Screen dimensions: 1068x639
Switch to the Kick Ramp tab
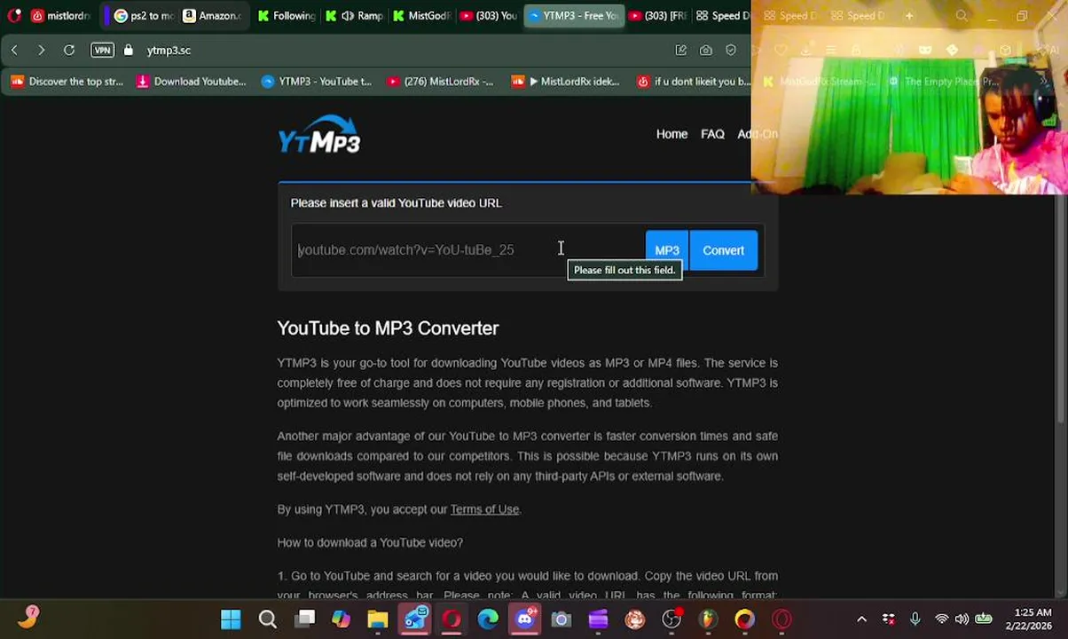click(x=354, y=15)
